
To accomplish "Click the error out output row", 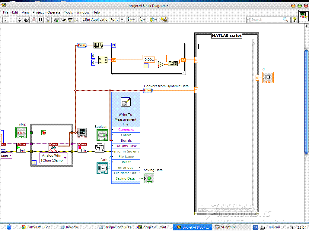I will pyautogui.click(x=126, y=168).
